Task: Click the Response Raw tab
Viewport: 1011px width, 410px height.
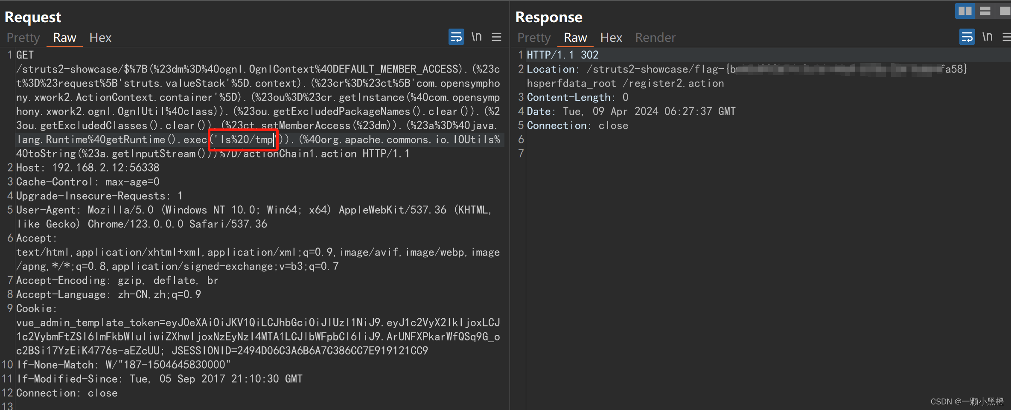Action: coord(575,38)
